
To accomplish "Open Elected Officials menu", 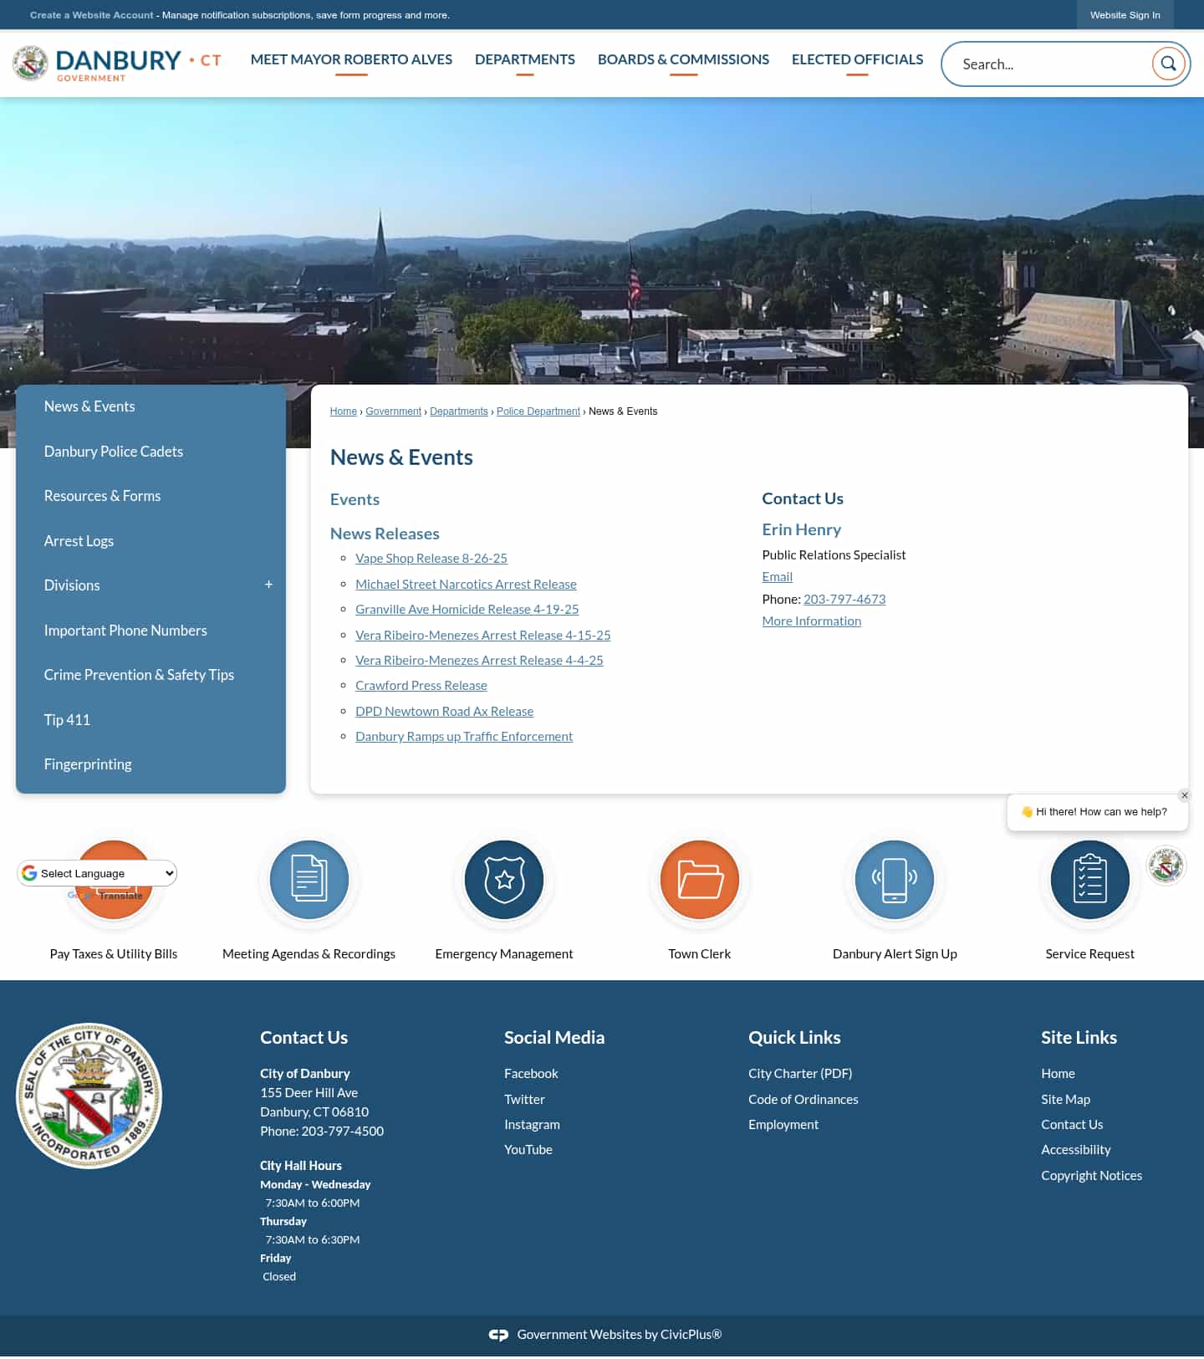I will click(x=857, y=59).
